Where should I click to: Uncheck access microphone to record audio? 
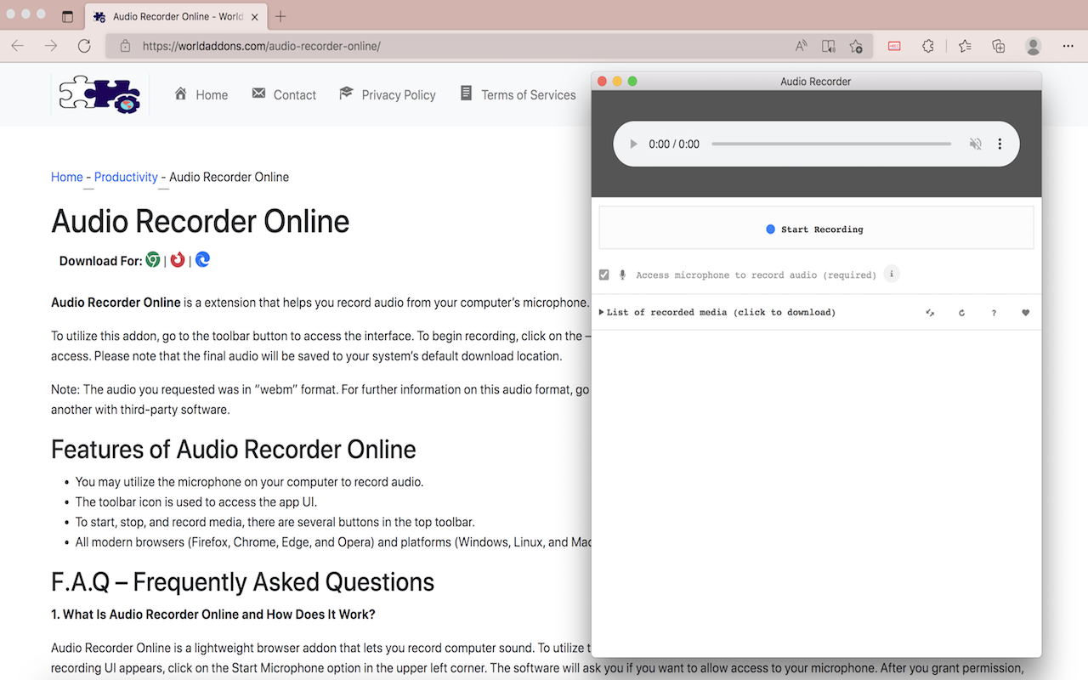coord(603,274)
